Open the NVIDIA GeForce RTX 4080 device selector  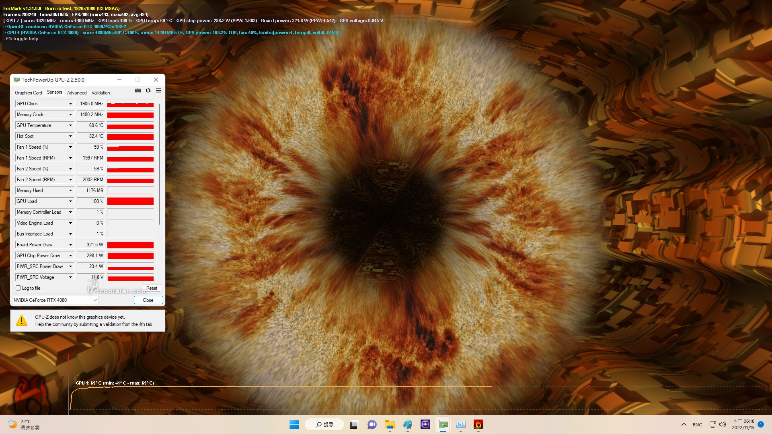click(x=55, y=300)
